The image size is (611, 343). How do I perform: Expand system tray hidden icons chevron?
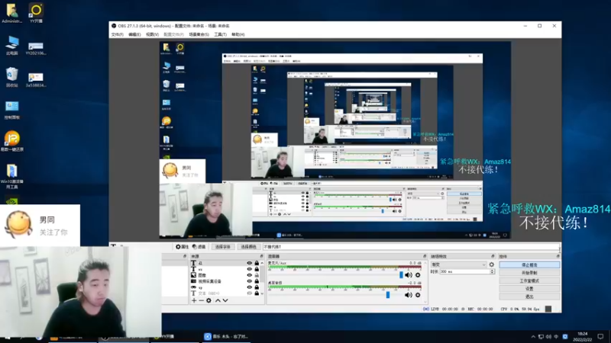pyautogui.click(x=532, y=336)
